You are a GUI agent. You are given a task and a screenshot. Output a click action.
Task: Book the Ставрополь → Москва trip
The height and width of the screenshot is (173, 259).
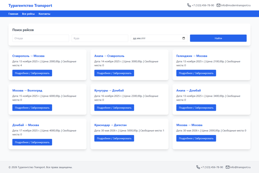32,73
